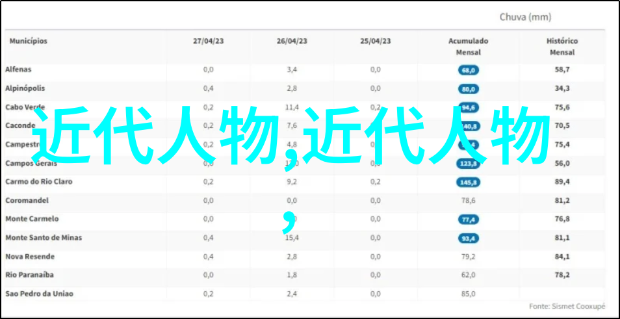Click Campos Gerais historical value 56,0
The height and width of the screenshot is (319, 620).
(562, 163)
